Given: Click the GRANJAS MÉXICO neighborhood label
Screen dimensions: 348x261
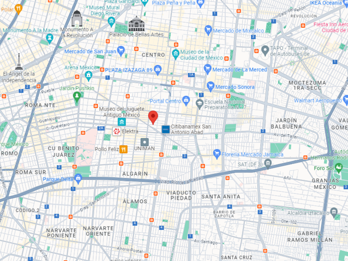Looking at the screenshot, I should point(325,184).
